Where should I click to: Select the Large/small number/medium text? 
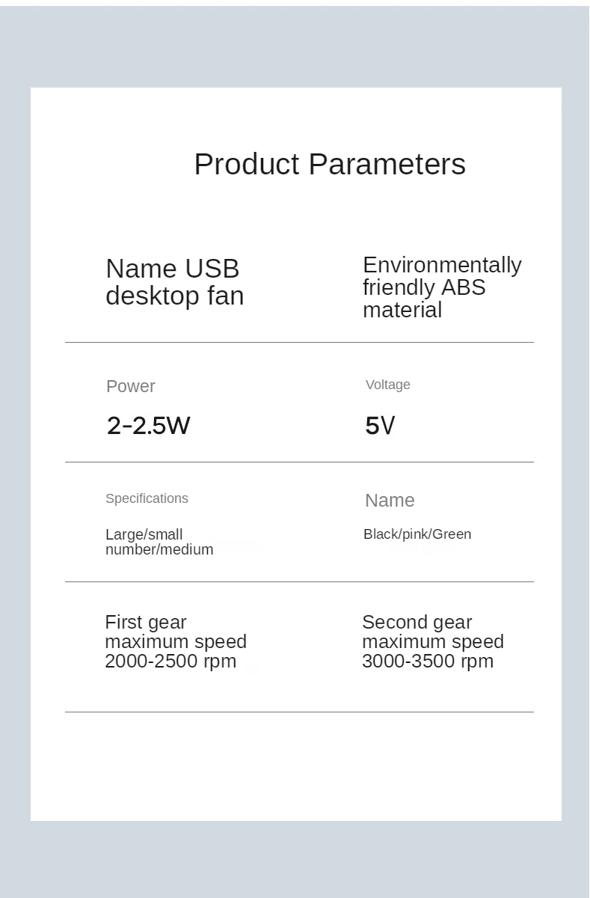(x=159, y=542)
